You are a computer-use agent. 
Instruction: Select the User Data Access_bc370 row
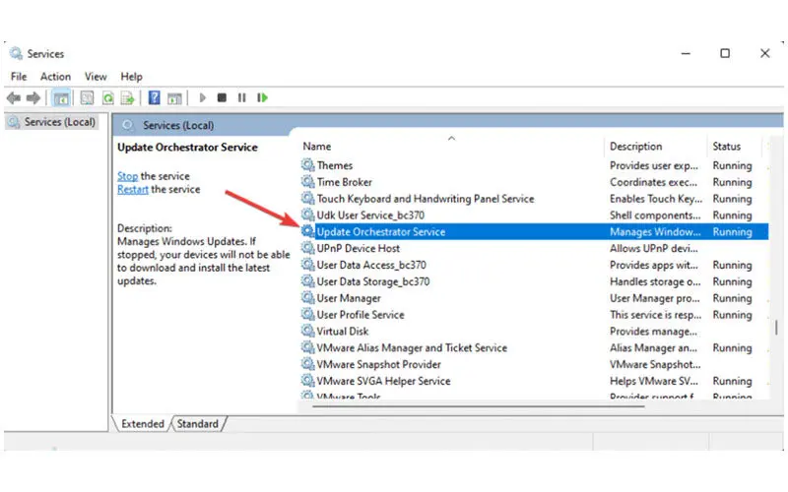click(x=534, y=265)
